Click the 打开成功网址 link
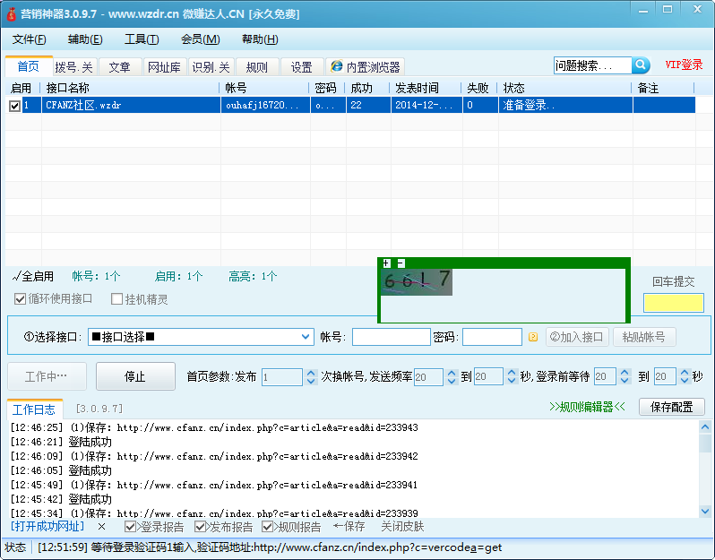This screenshot has width=715, height=560. [47, 527]
